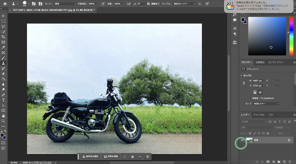
Task: Open the Brush Settings panel
Action: pyautogui.click(x=34, y=4)
